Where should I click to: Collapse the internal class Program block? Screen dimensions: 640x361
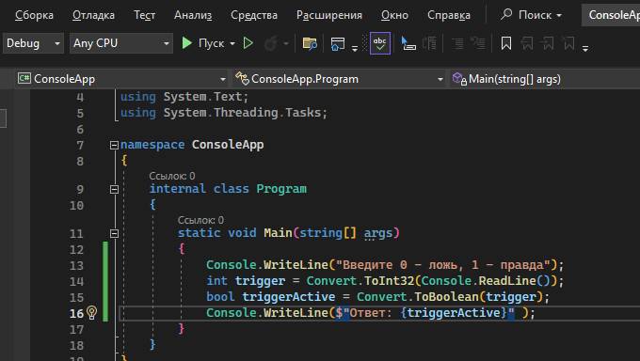click(x=114, y=189)
